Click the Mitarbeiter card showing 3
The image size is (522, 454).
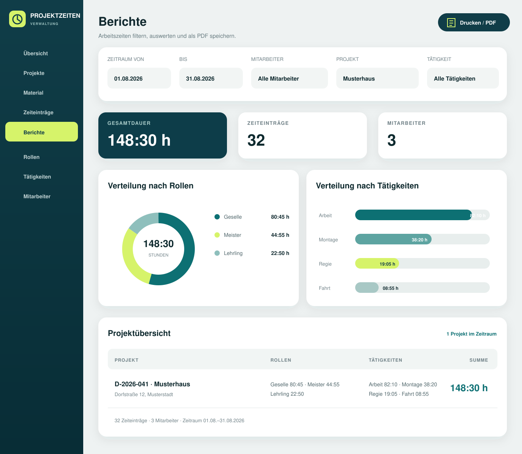point(443,135)
